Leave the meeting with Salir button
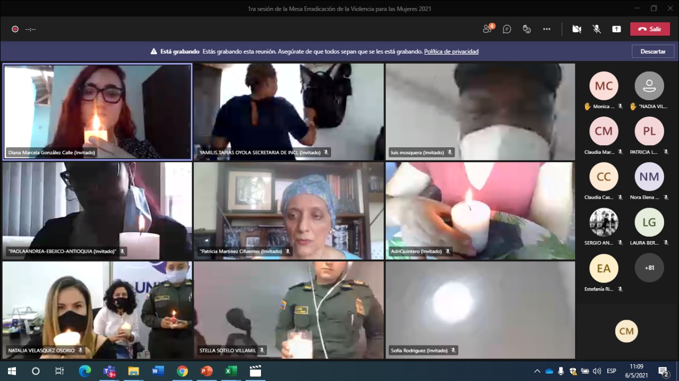Viewport: 679px width, 381px height. [650, 29]
